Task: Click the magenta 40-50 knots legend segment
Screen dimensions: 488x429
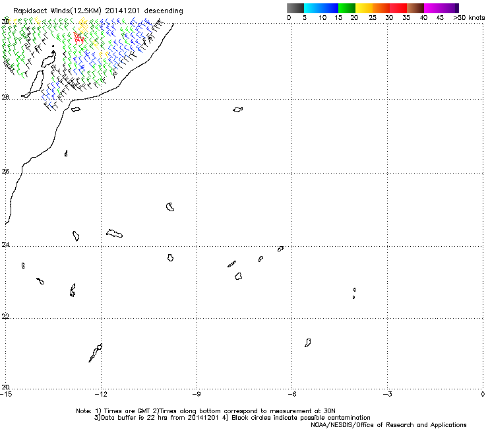Action: [x=439, y=8]
